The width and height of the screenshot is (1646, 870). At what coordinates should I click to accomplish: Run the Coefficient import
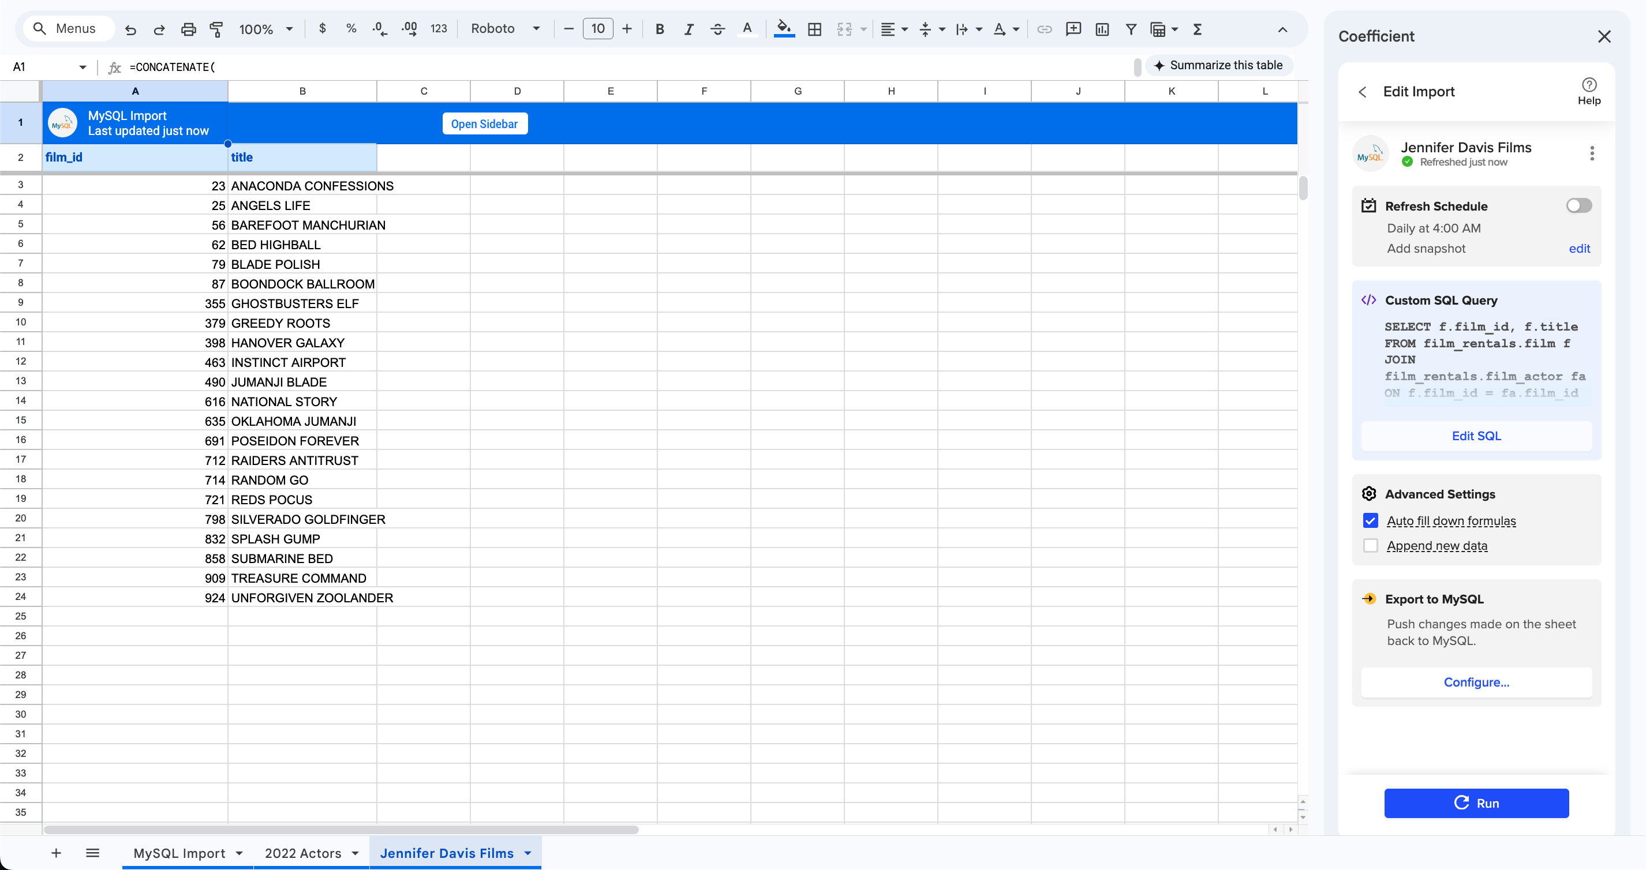(1476, 803)
